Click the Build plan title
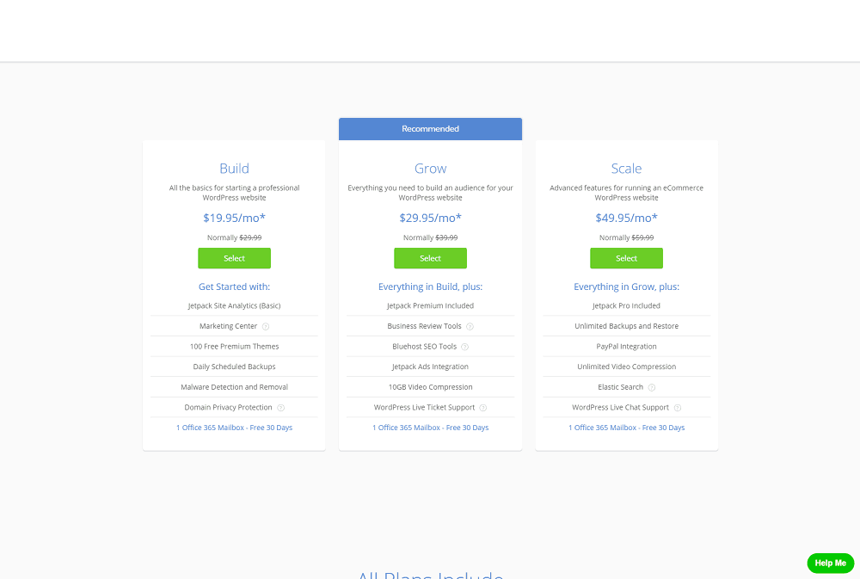860x579 pixels. click(x=234, y=169)
